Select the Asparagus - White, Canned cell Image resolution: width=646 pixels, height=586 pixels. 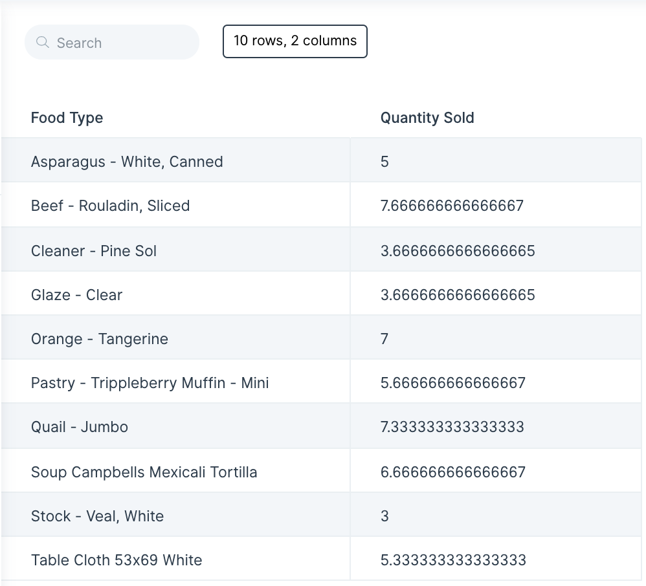coord(175,160)
